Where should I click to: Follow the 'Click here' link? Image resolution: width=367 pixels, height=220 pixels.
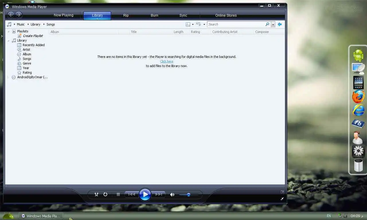coord(167,61)
